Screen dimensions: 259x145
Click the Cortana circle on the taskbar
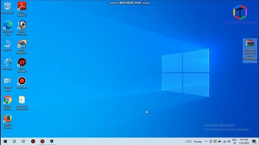[15, 141]
